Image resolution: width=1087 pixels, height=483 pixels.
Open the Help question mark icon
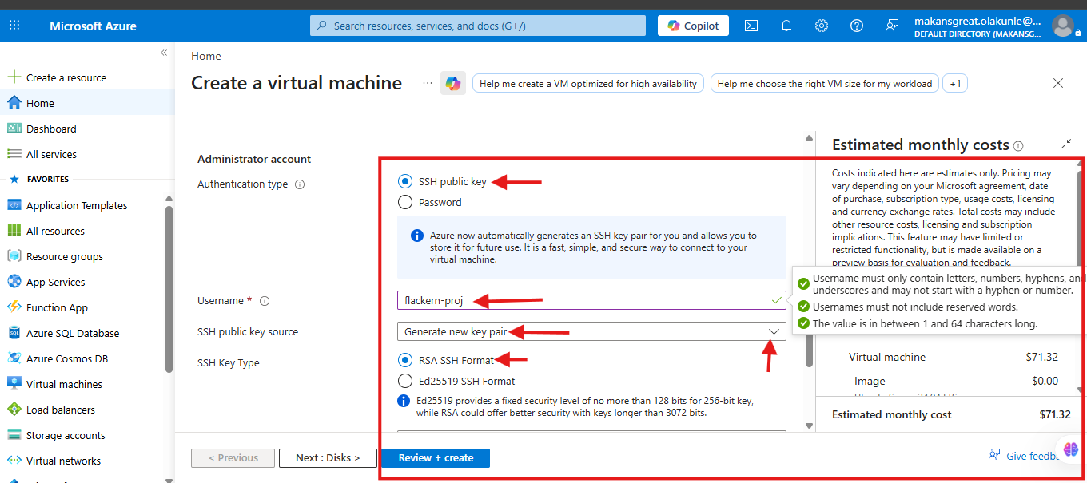tap(857, 26)
